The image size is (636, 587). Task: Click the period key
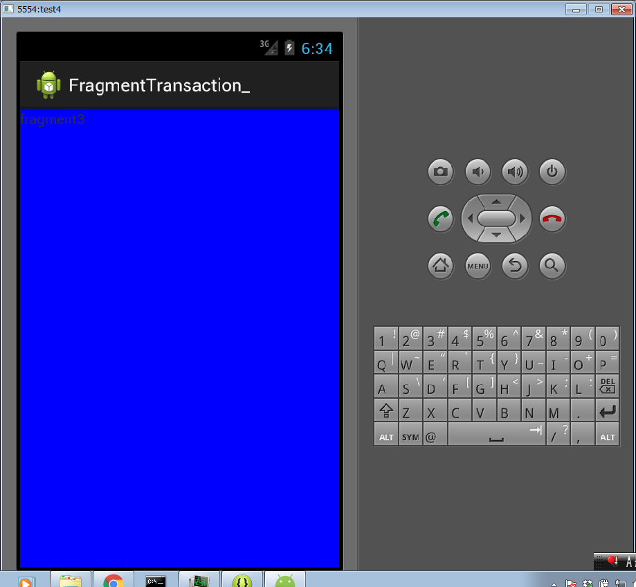point(583,410)
